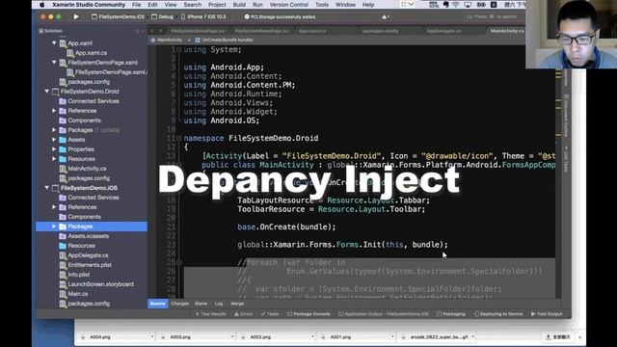The height and width of the screenshot is (347, 617).
Task: Open the Project menu
Action: [x=217, y=5]
